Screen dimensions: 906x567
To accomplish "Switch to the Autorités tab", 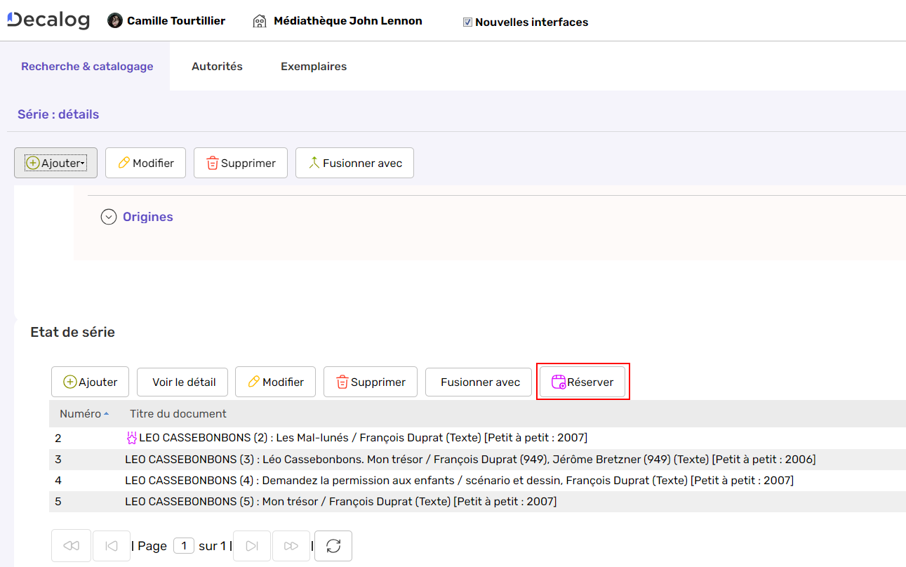I will point(217,66).
